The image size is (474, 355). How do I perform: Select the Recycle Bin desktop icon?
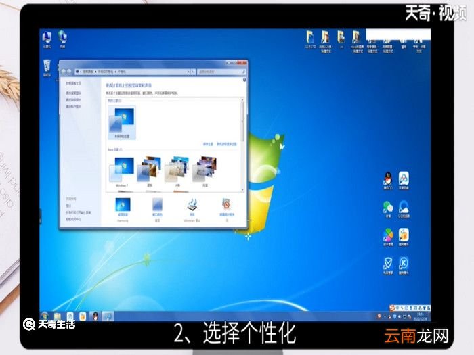47,68
